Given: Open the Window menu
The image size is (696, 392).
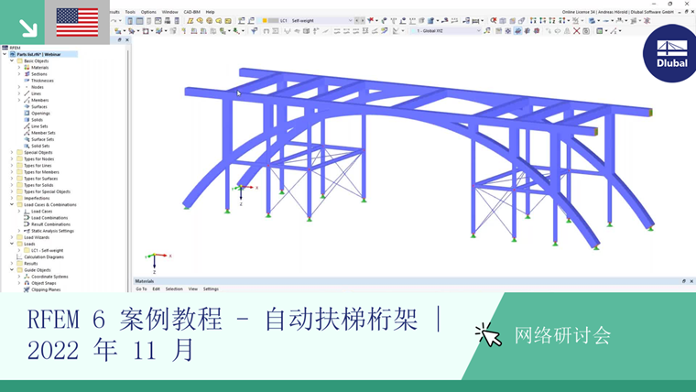Looking at the screenshot, I should pos(169,12).
